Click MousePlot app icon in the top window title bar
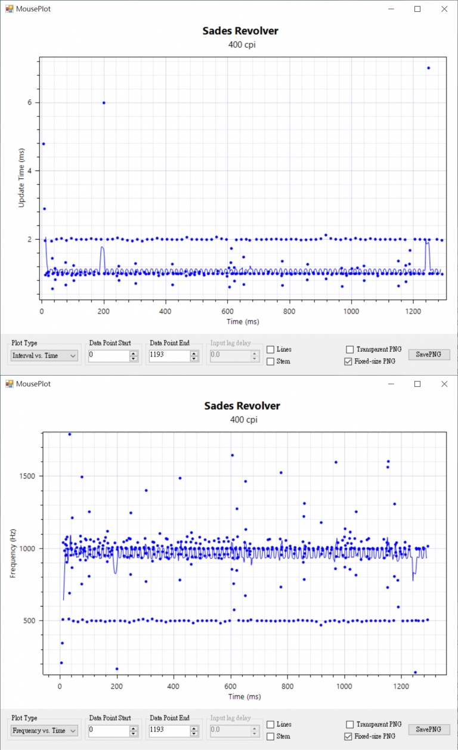 coord(9,9)
